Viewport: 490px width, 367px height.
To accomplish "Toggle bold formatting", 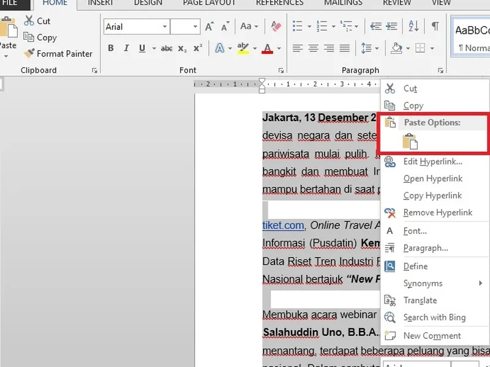I will (111, 48).
